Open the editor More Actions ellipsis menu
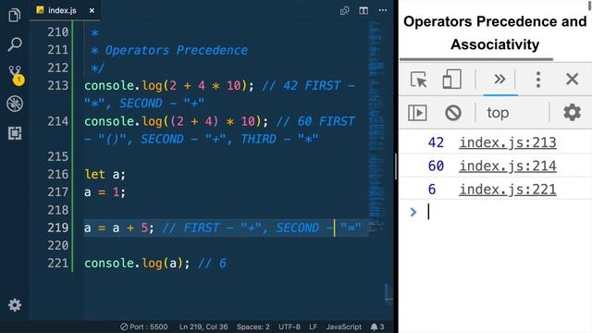Viewport: 592px width, 333px height. [383, 10]
